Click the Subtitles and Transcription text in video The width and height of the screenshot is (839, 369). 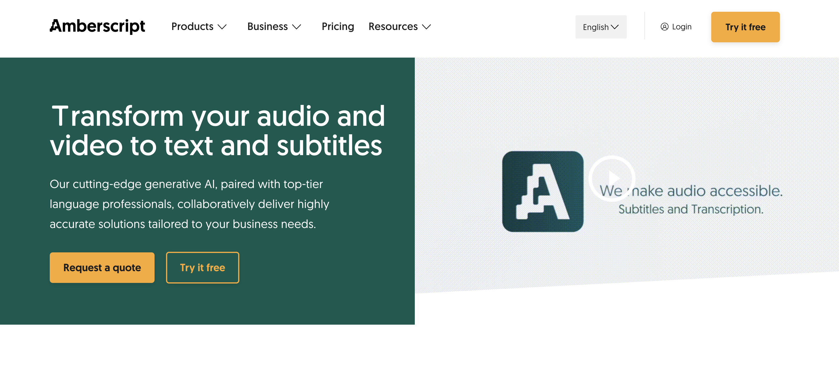690,209
